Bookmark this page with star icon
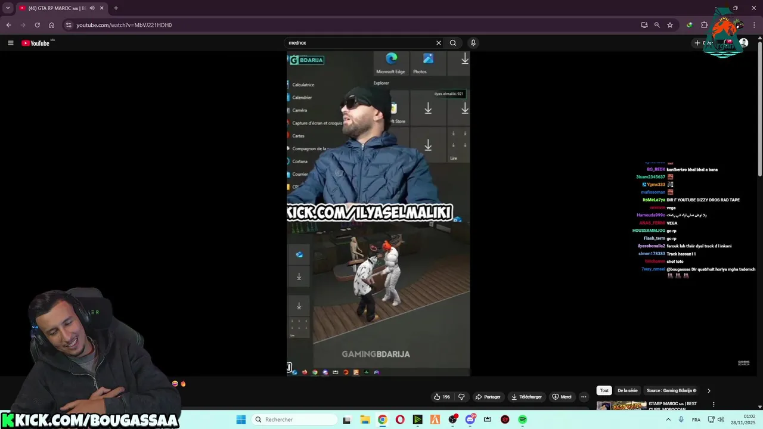The width and height of the screenshot is (763, 429). click(670, 25)
